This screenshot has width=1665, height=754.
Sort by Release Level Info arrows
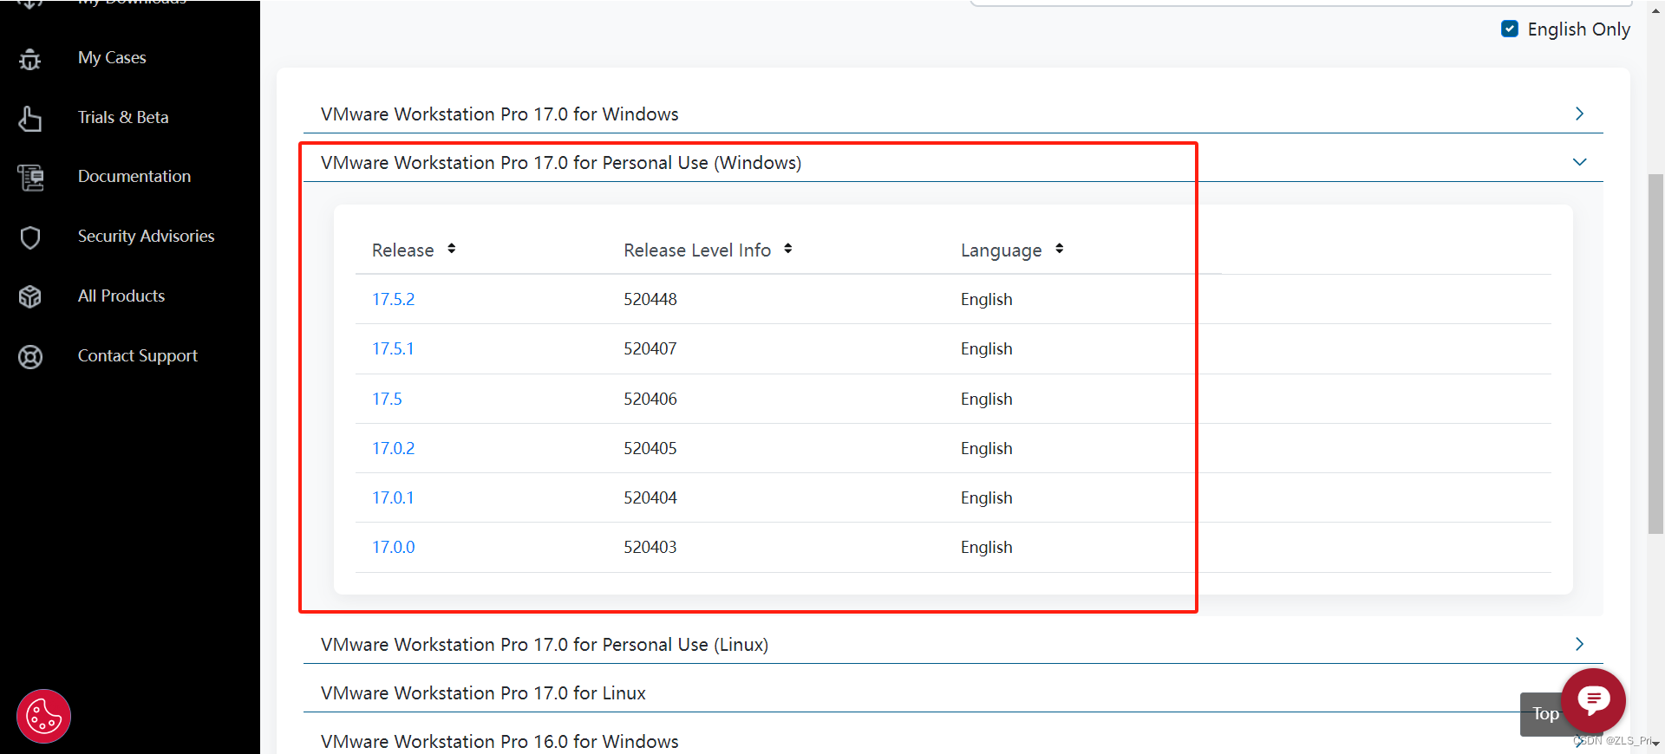[x=788, y=249]
